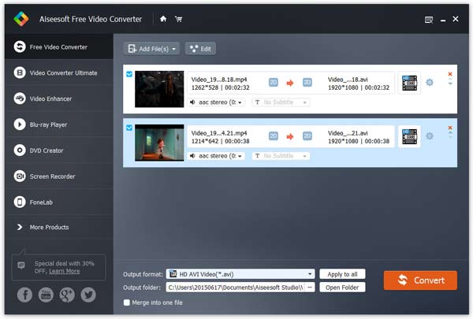
Task: Click source 2D icon for Video_19...4.21.mp4
Action: pos(274,136)
